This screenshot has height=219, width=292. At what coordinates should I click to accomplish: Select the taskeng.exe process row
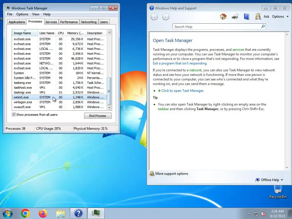click(59, 83)
